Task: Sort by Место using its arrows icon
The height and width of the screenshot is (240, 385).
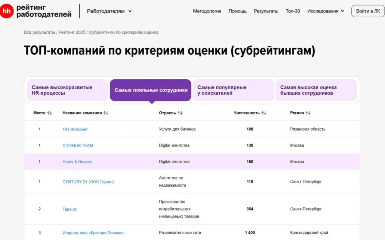Action: tap(50, 113)
